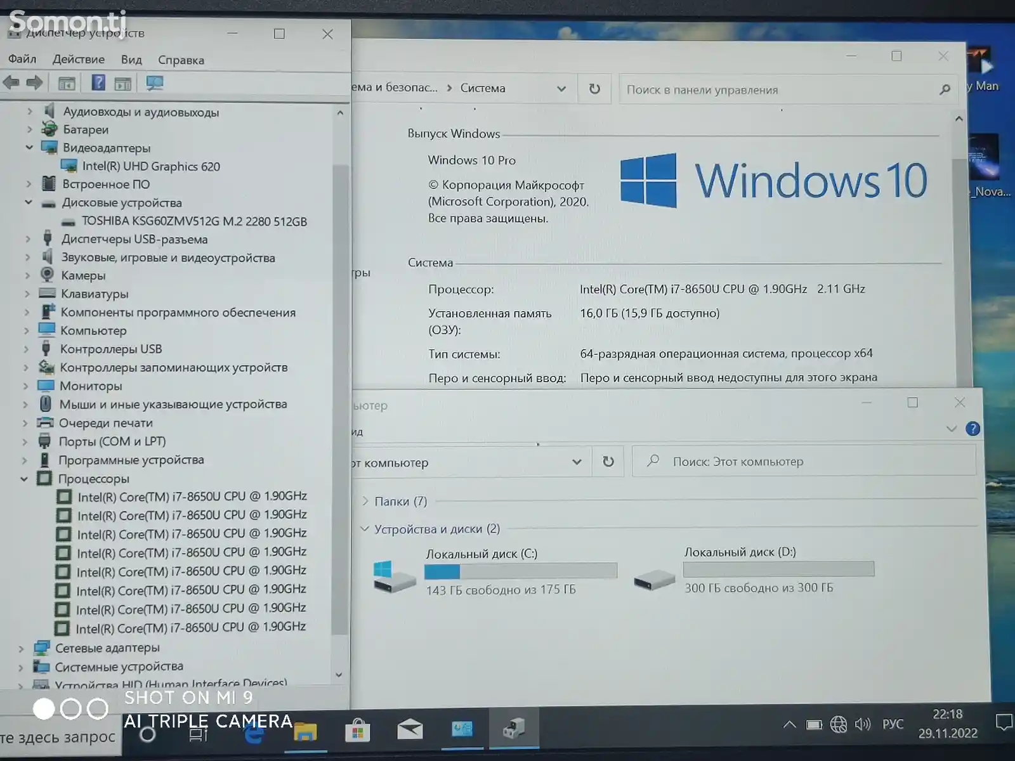Screen dimensions: 1015x761
Task: Click the Порты (COM и LPT) icon
Action: click(44, 441)
